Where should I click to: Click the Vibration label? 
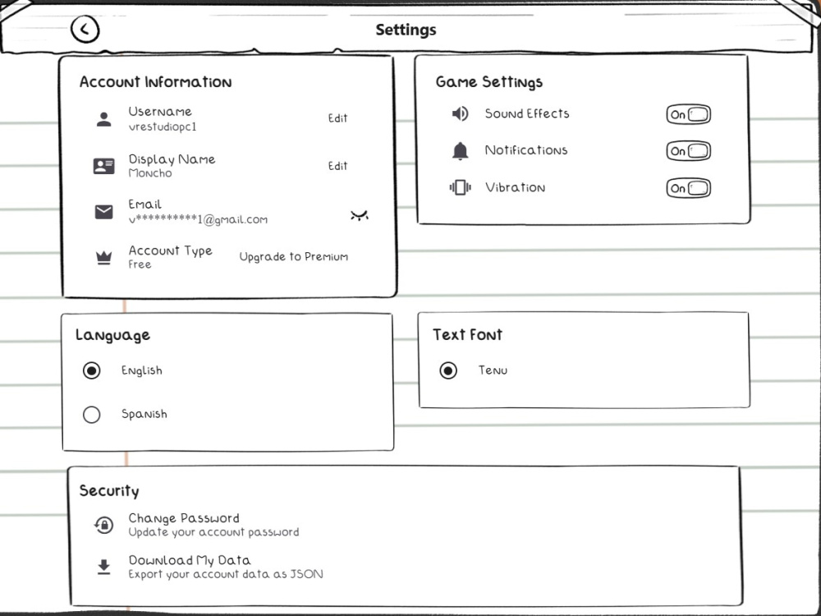(516, 187)
